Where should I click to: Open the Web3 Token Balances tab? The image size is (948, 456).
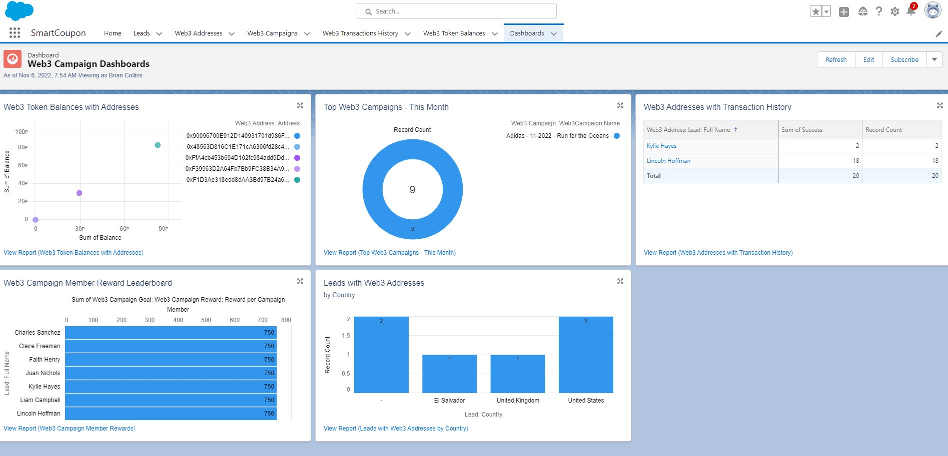coord(454,33)
